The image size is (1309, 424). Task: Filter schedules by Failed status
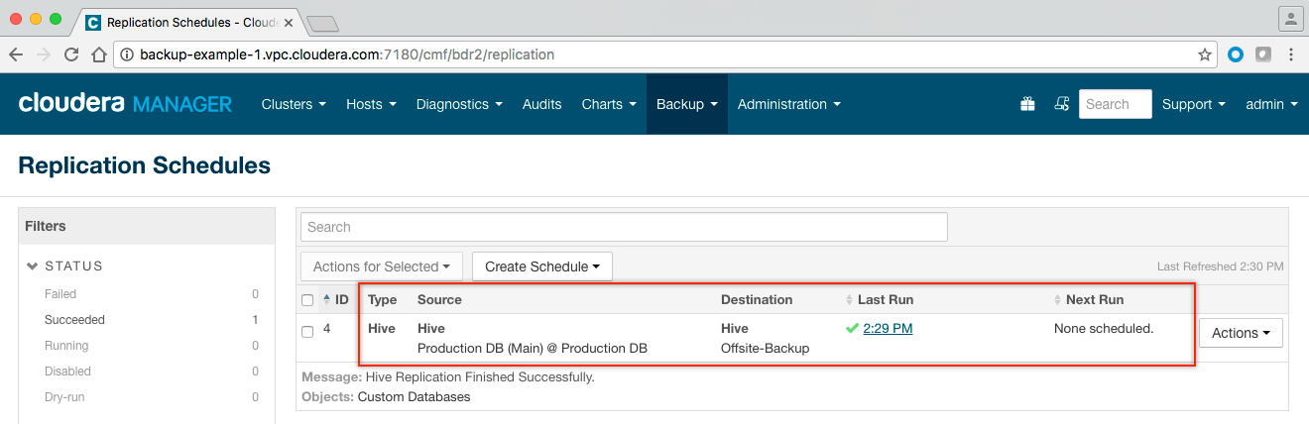(x=60, y=294)
